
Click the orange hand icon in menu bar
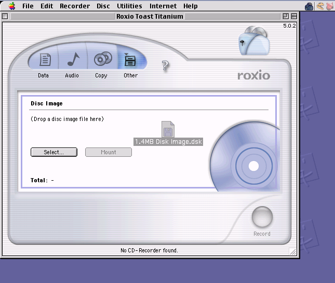click(x=320, y=6)
